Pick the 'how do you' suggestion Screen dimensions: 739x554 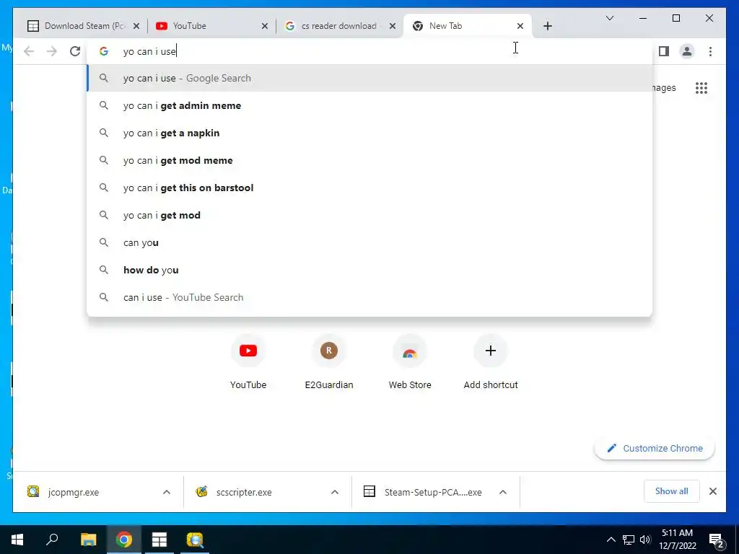click(x=369, y=270)
